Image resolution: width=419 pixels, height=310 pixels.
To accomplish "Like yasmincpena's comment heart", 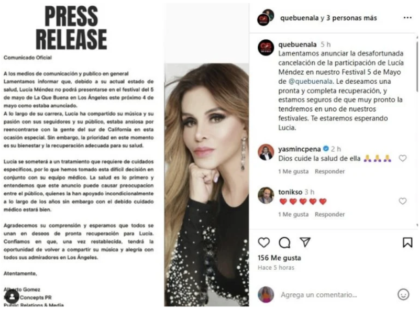I will click(402, 158).
